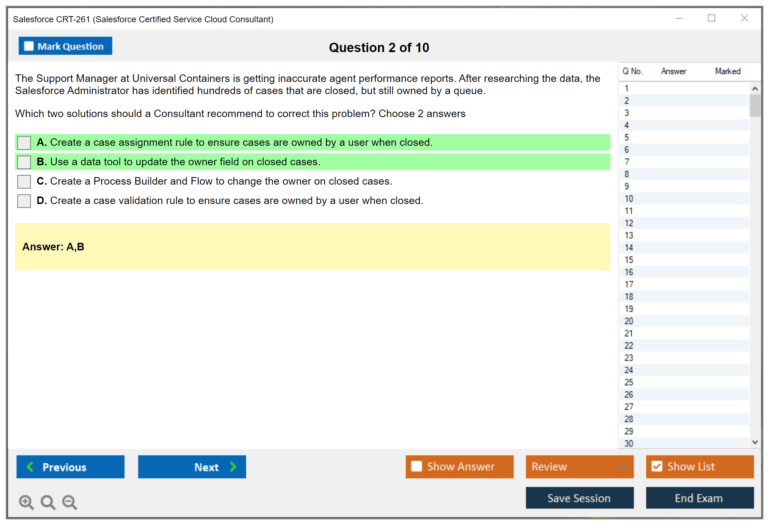Click the zoom out magnifier icon
The image size is (772, 528).
pyautogui.click(x=70, y=502)
